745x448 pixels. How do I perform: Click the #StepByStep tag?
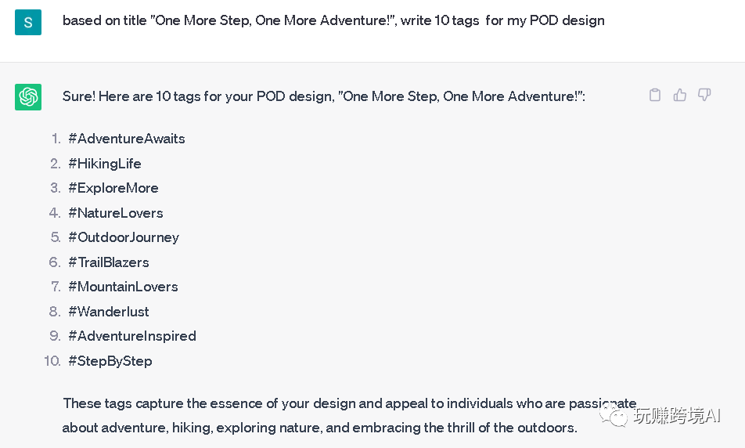[x=110, y=361]
